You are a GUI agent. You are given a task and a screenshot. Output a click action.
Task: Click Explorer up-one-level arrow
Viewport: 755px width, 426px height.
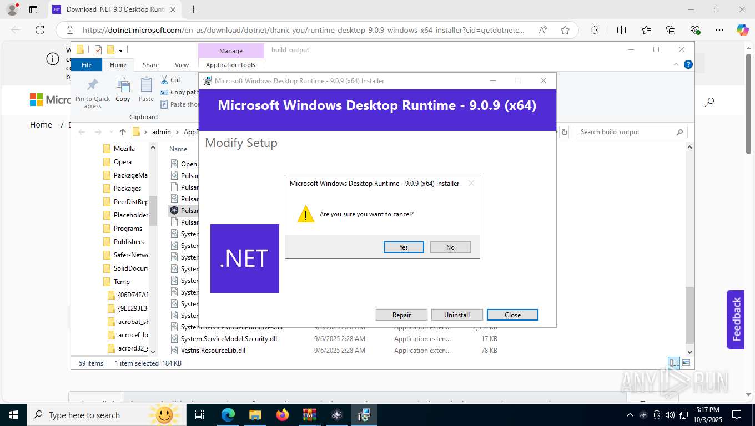pos(123,132)
